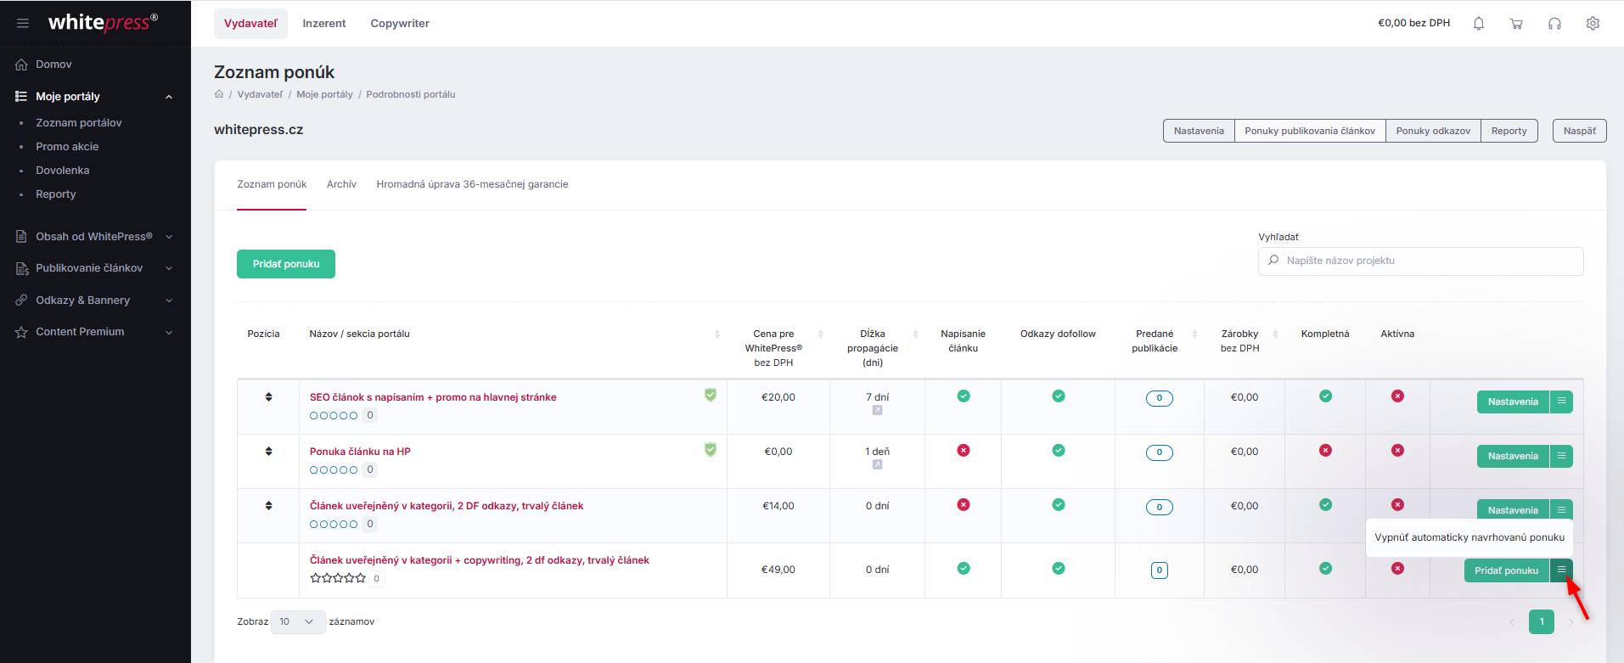
Task: Click the reorder arrows for 2 DF odkazy row
Action: pos(268,506)
